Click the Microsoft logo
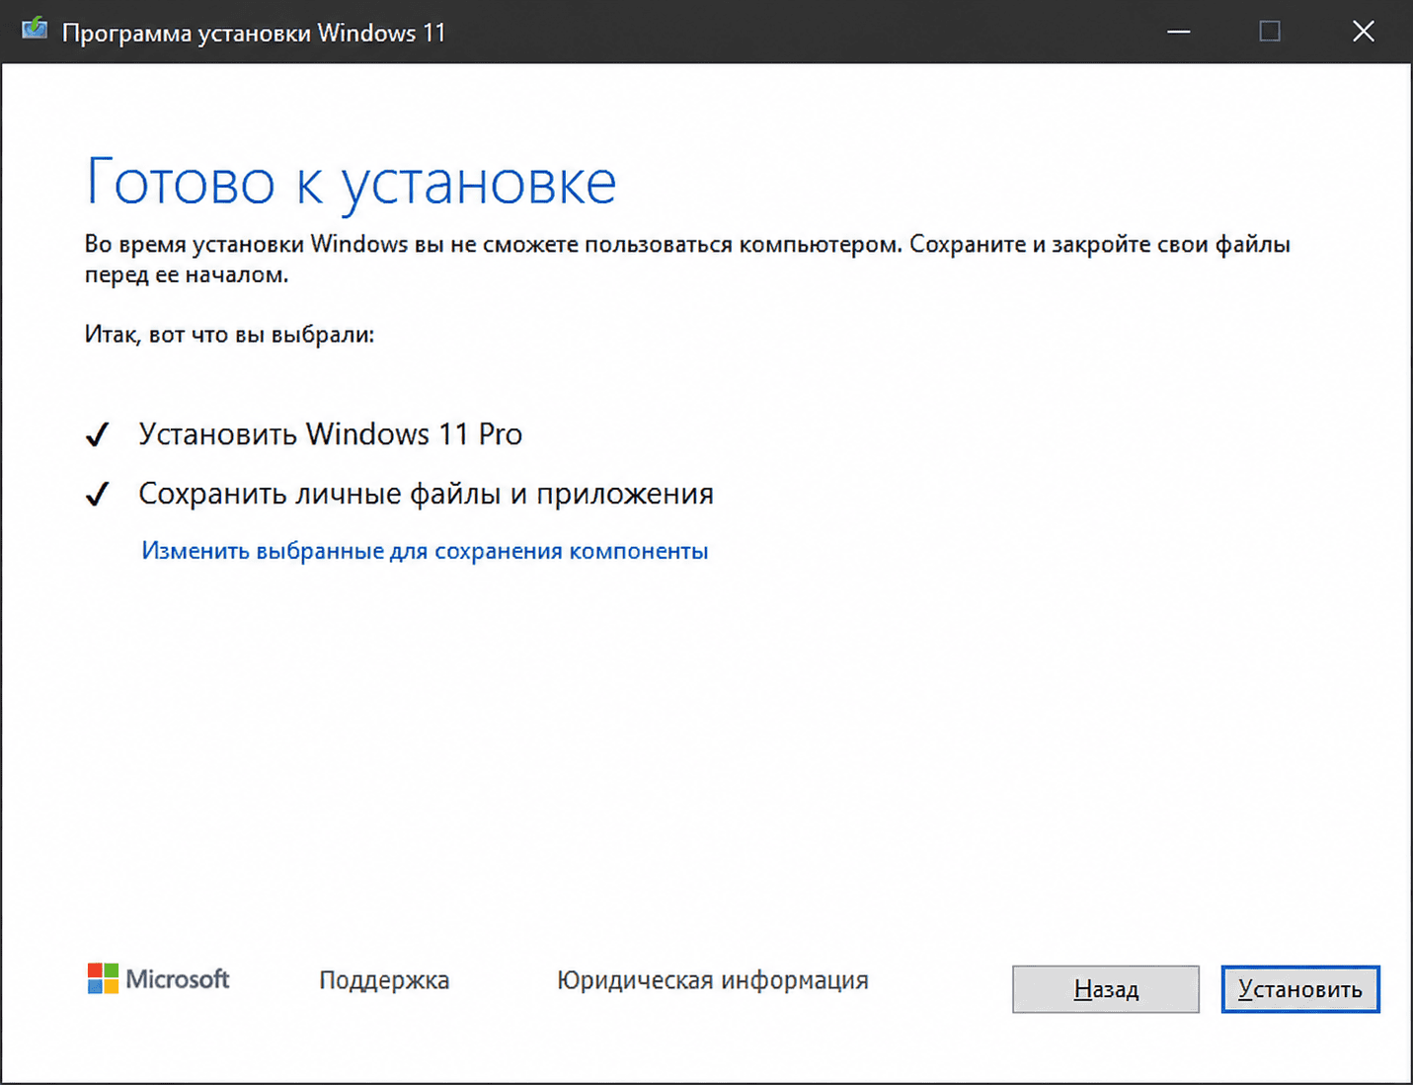 [x=158, y=978]
